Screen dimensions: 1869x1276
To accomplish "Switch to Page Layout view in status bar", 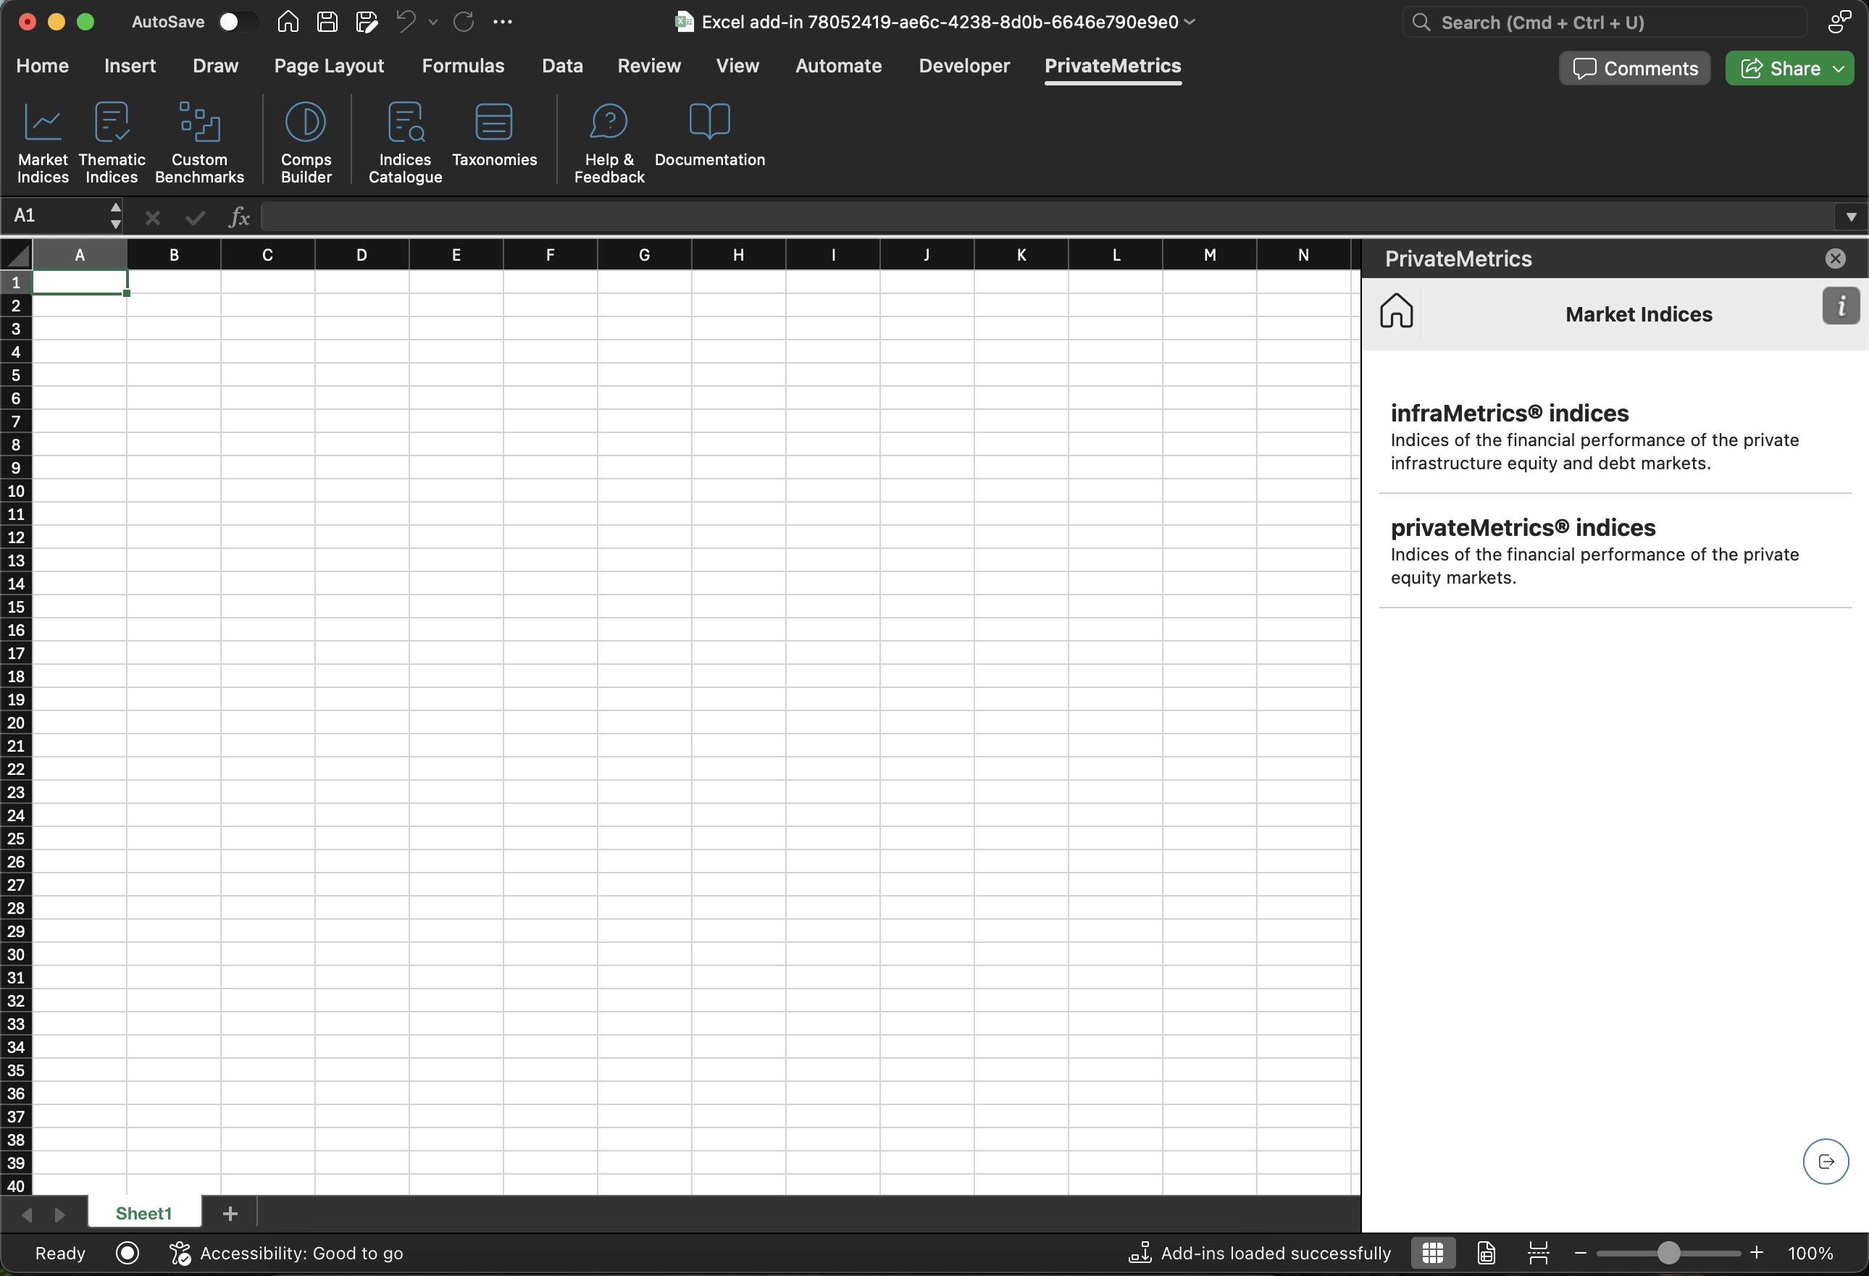I will pyautogui.click(x=1485, y=1253).
